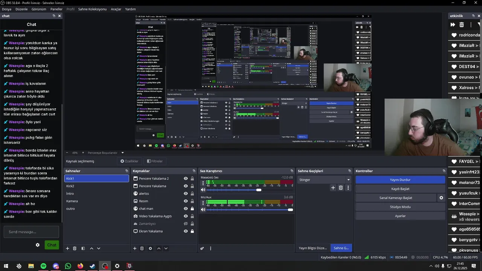Screen dimensions: 482x271
Task: Open the Araçlar menu
Action: point(116,9)
